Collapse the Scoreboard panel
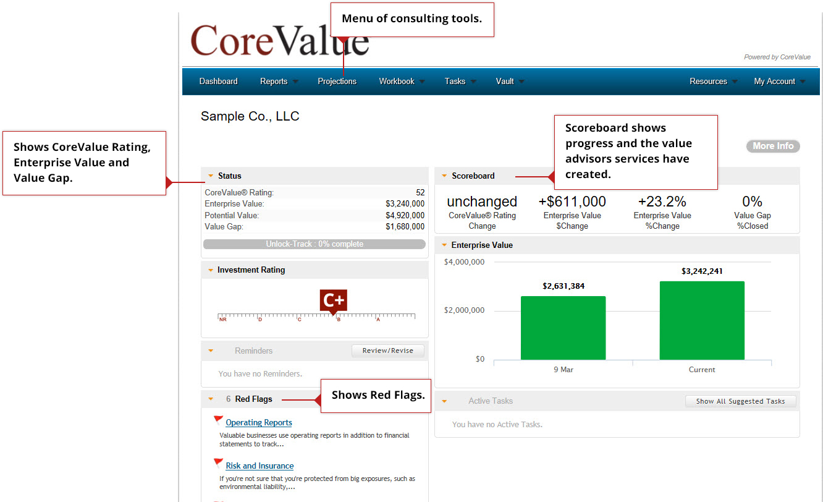 tap(444, 176)
